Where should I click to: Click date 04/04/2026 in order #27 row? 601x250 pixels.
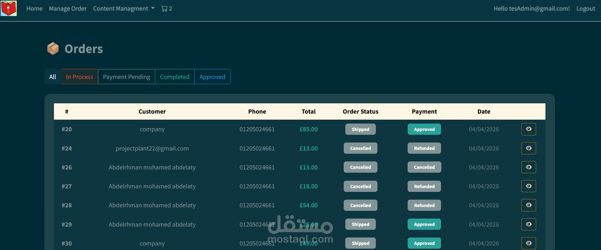pyautogui.click(x=484, y=186)
